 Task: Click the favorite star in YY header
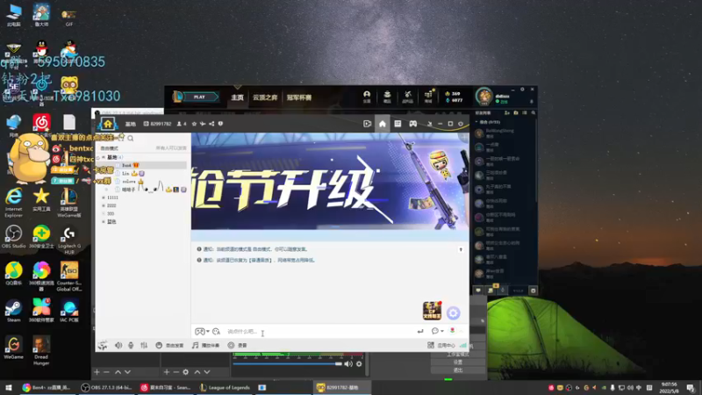coord(194,124)
